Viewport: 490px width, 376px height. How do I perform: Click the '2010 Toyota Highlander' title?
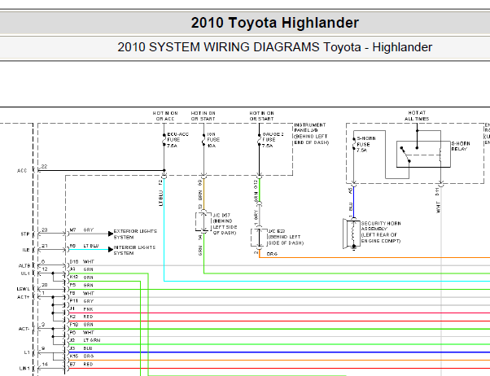pyautogui.click(x=274, y=23)
